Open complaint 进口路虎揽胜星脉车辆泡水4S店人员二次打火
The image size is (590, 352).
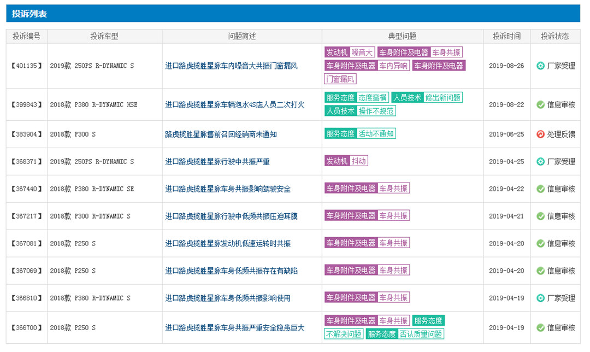pos(235,104)
